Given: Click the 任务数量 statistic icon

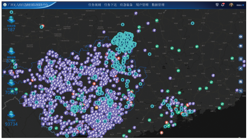Looking at the screenshot, I should tap(11, 83).
